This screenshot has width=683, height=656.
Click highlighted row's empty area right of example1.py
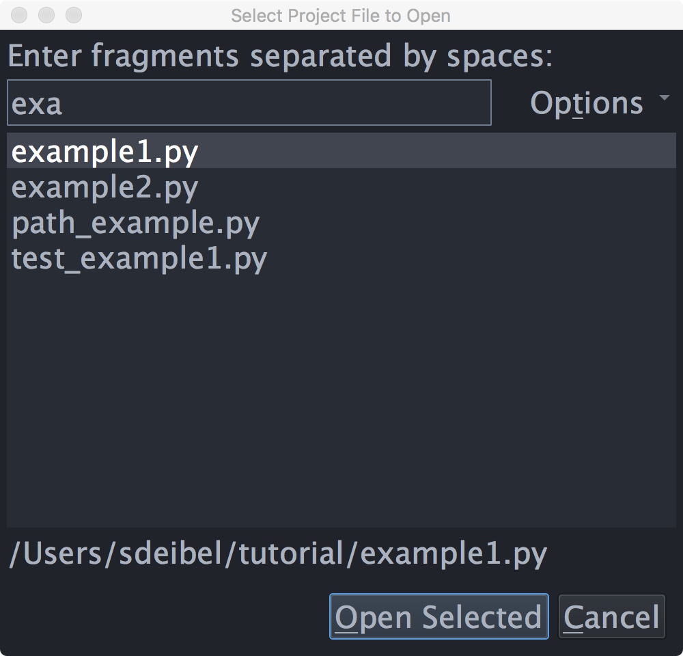point(437,151)
